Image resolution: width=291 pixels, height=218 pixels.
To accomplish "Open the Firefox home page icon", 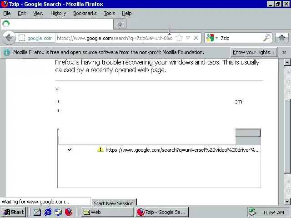I will point(282,38).
